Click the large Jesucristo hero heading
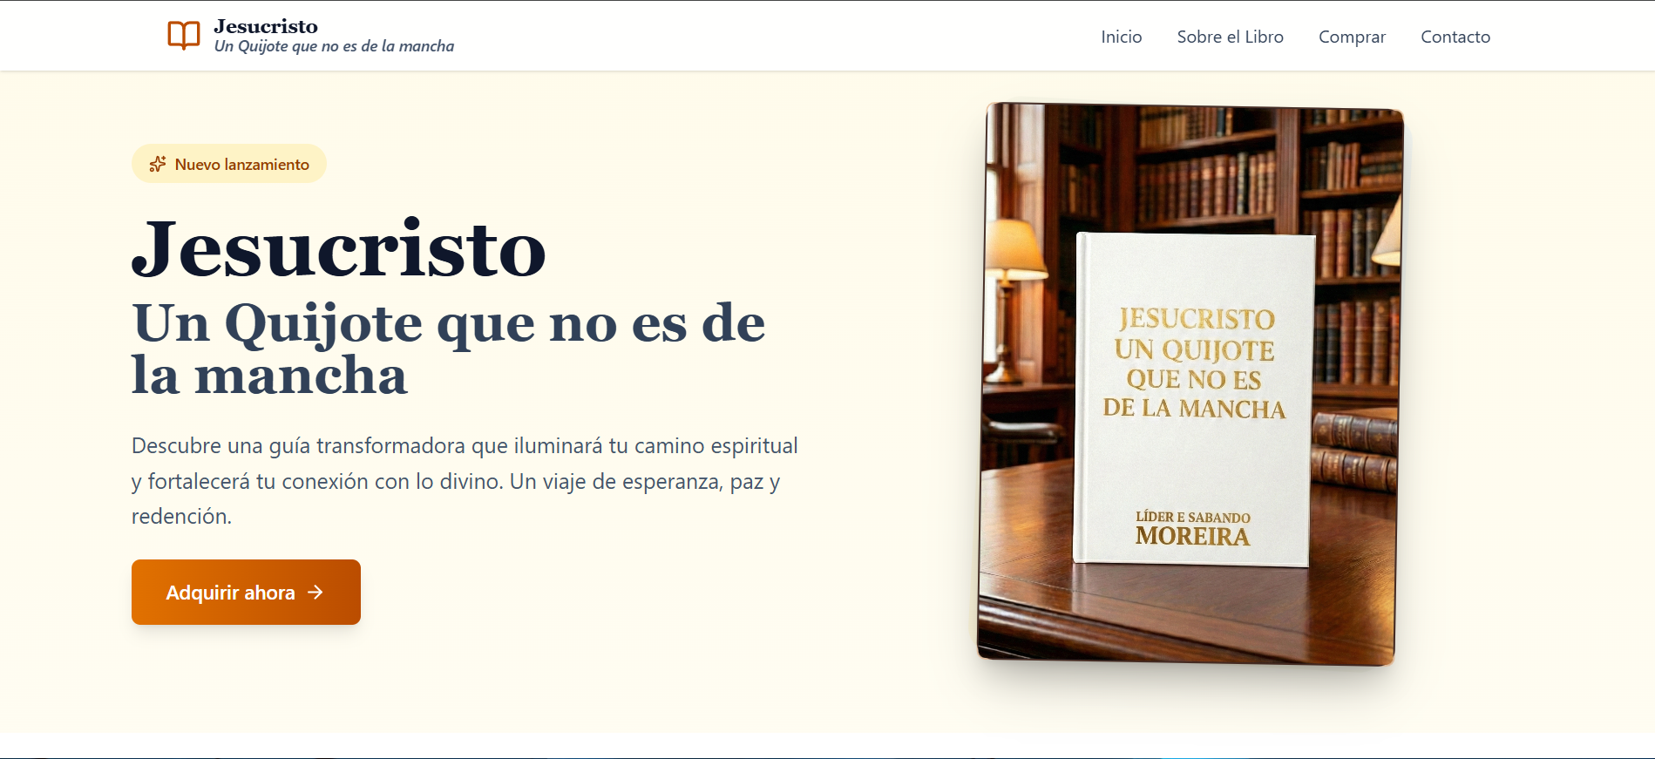The width and height of the screenshot is (1655, 759). (x=338, y=250)
